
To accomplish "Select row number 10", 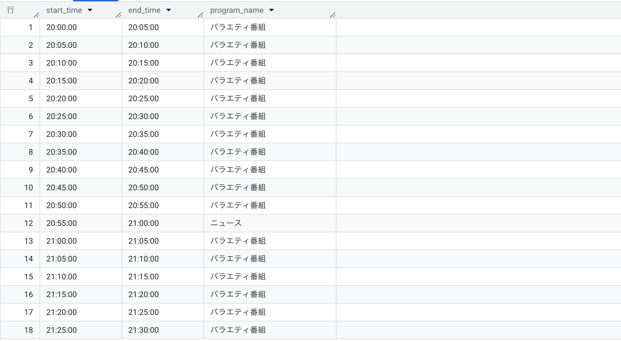I will [x=29, y=188].
